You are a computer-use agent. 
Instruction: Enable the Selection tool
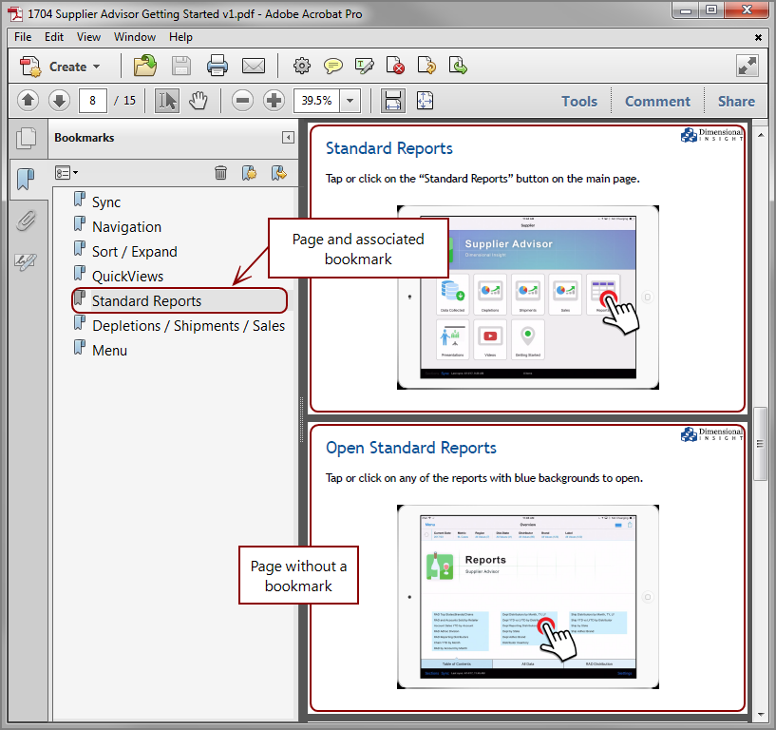click(167, 101)
